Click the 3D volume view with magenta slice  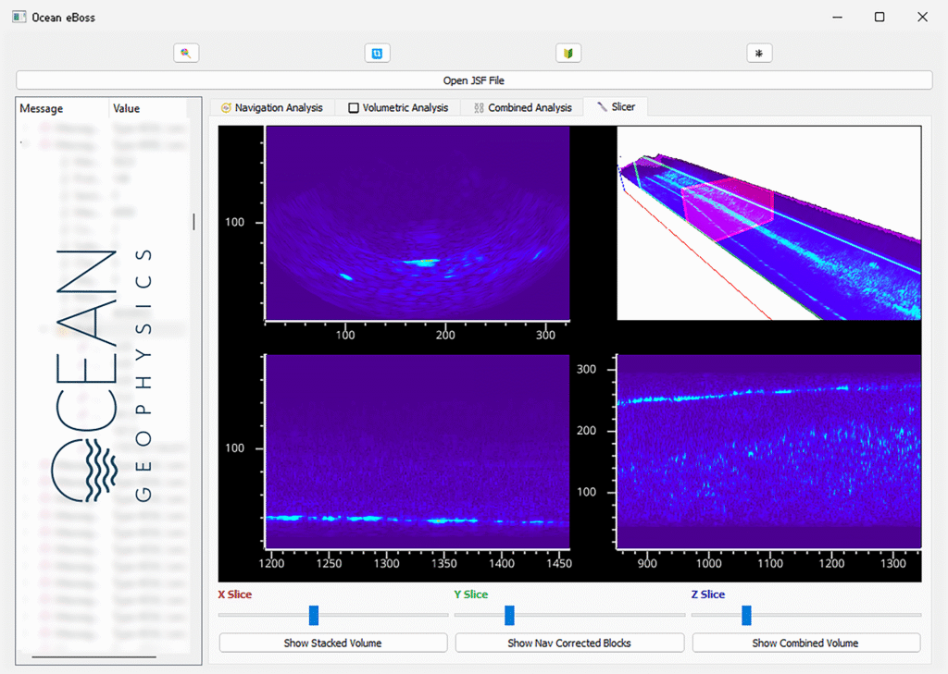pos(768,223)
